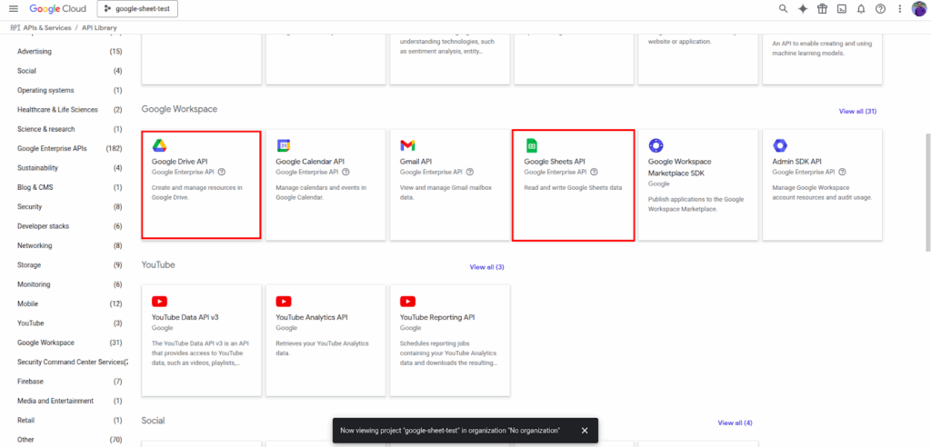Screen dimensions: 931x447
Task: Open google-sheet-test project selector
Action: click(137, 9)
